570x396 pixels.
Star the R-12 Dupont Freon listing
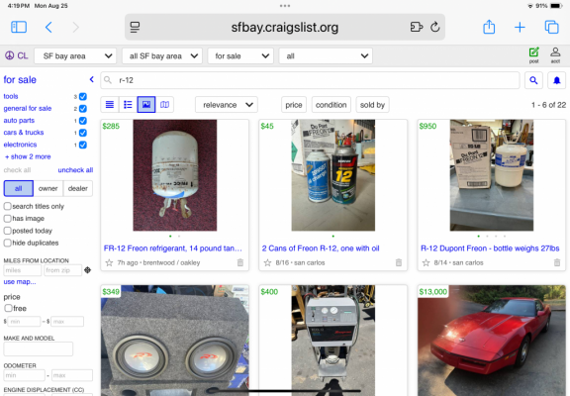427,262
